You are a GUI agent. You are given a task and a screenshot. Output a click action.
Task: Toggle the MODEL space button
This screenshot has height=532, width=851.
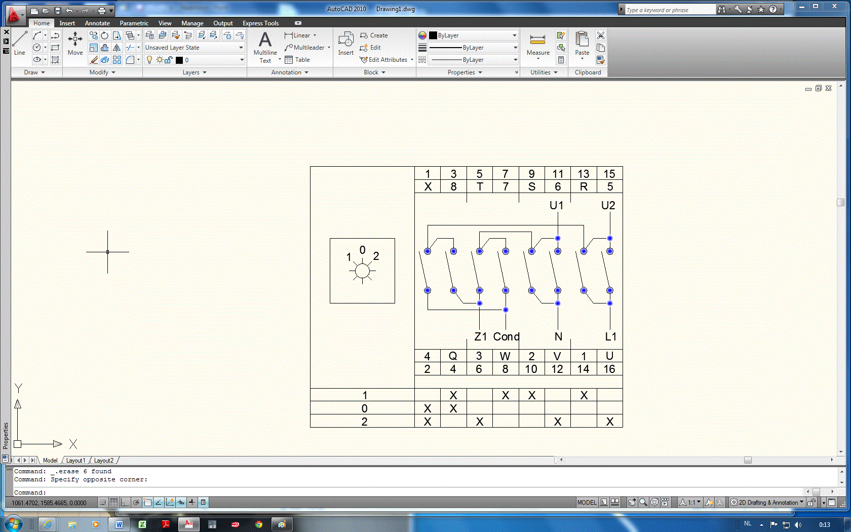click(587, 503)
